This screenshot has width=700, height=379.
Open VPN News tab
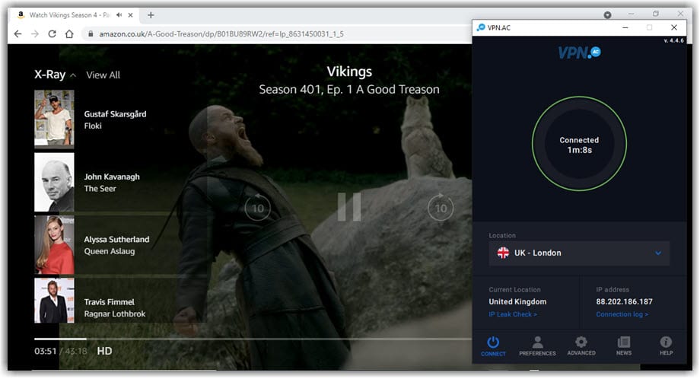(624, 346)
